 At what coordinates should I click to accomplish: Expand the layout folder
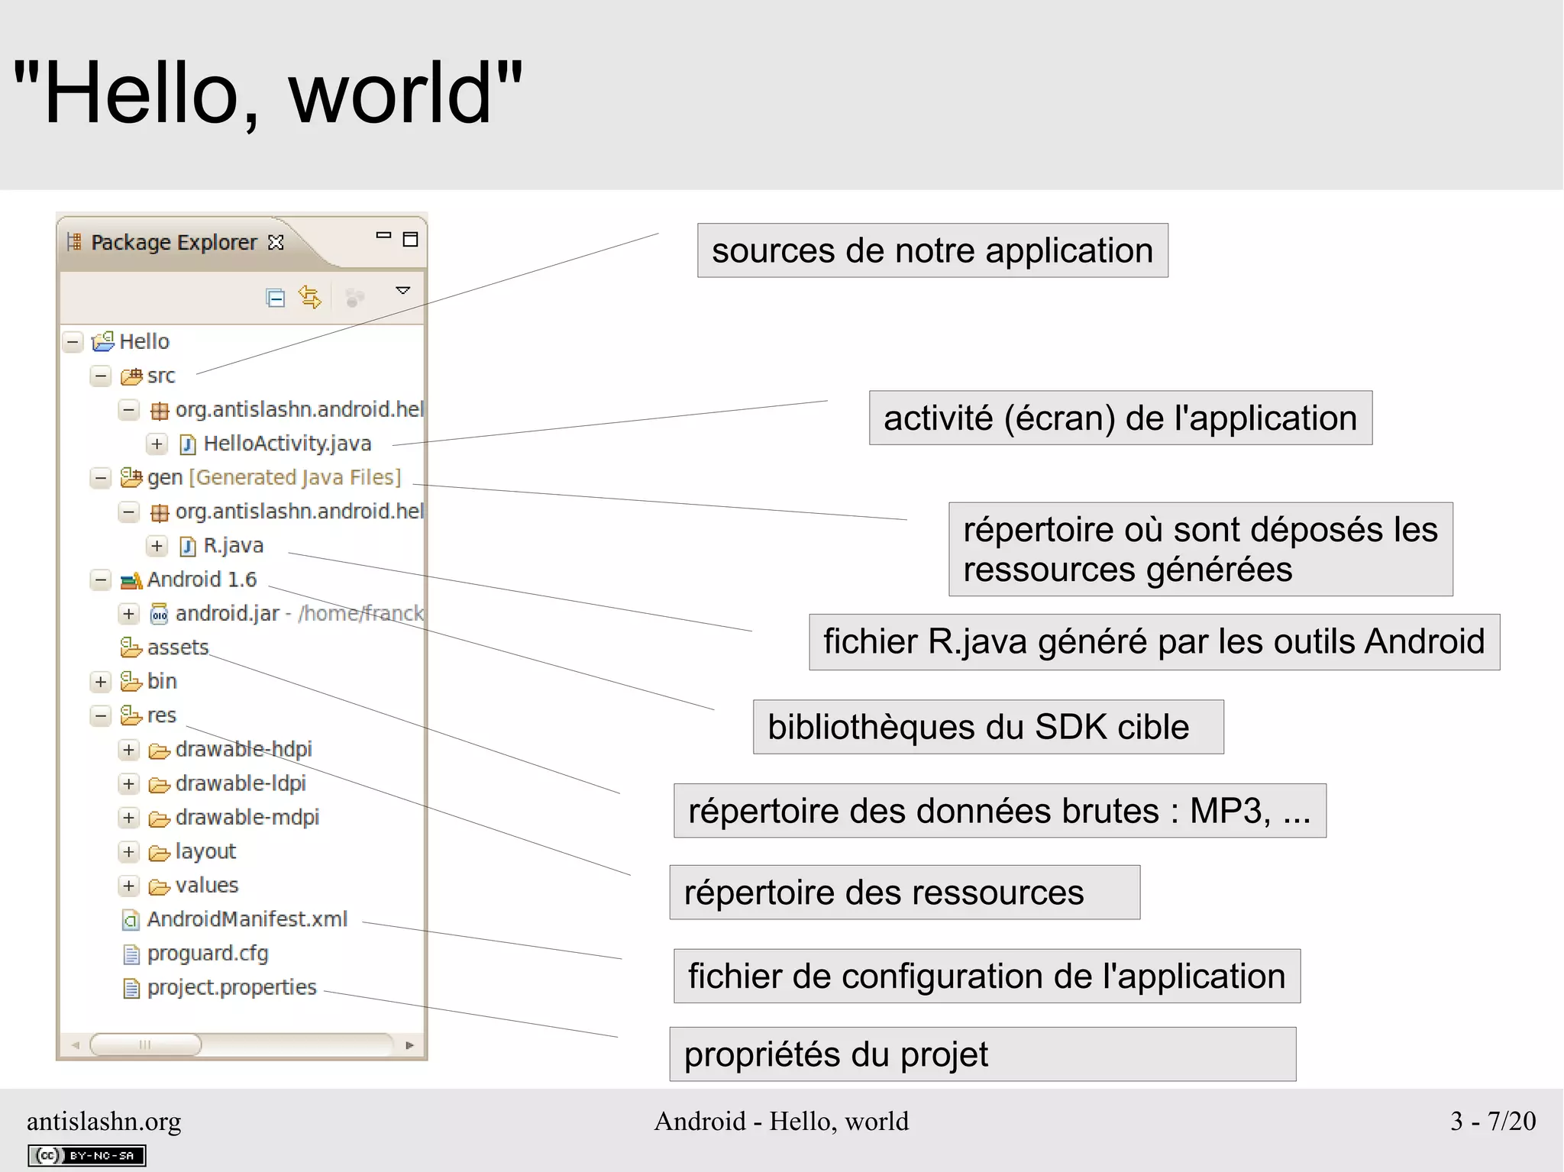129,852
